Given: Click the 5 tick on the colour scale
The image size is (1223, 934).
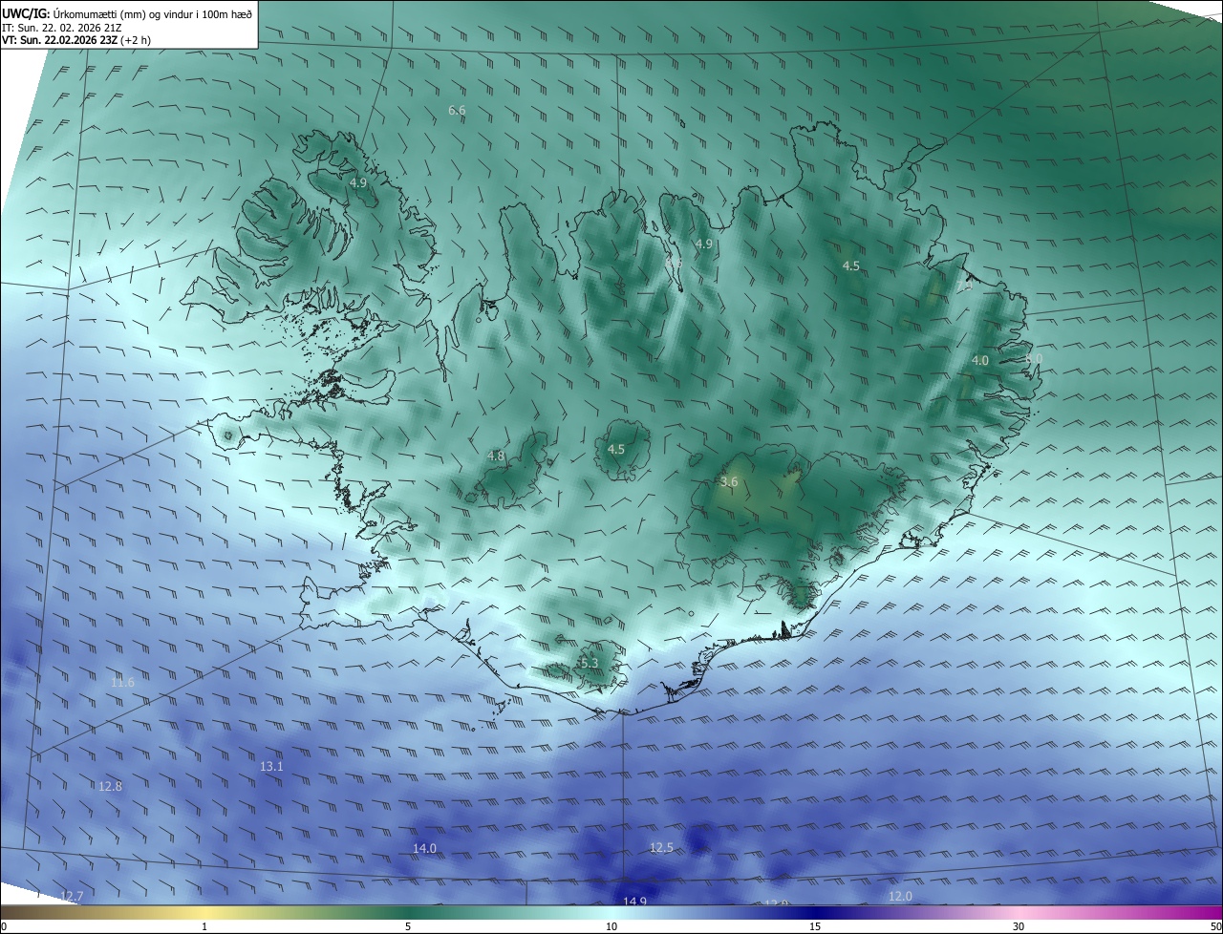Looking at the screenshot, I should tap(408, 926).
